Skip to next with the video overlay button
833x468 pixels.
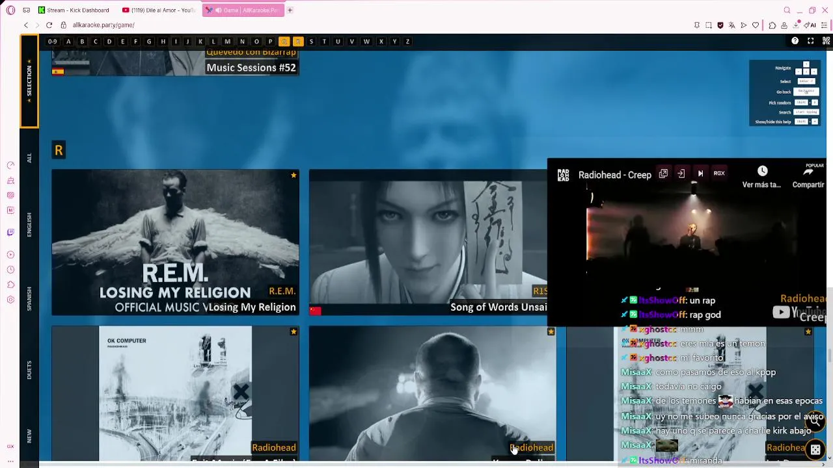tap(700, 174)
